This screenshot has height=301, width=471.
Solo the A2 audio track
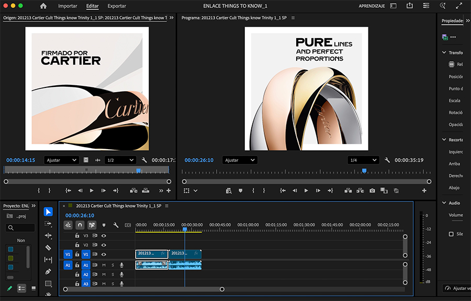(113, 275)
